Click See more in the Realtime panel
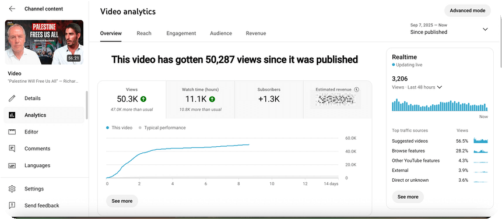The height and width of the screenshot is (219, 502). point(408,197)
